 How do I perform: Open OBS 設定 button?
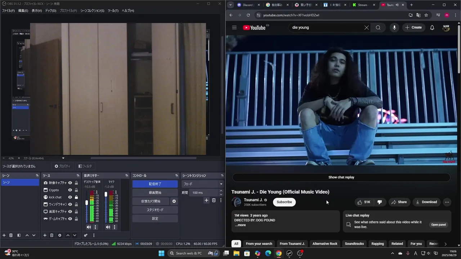point(155,218)
